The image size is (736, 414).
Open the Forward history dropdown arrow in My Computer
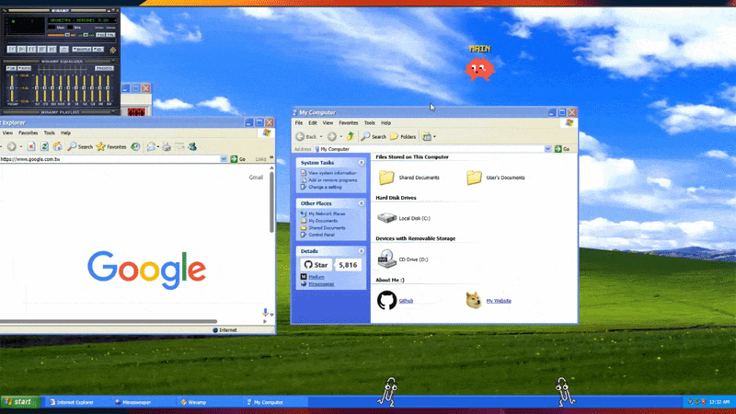click(340, 136)
